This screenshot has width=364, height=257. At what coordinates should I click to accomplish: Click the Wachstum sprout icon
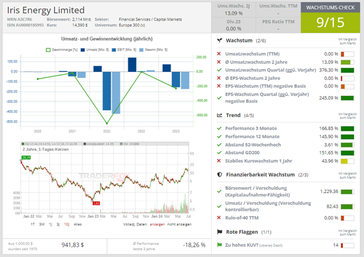[x=220, y=41]
